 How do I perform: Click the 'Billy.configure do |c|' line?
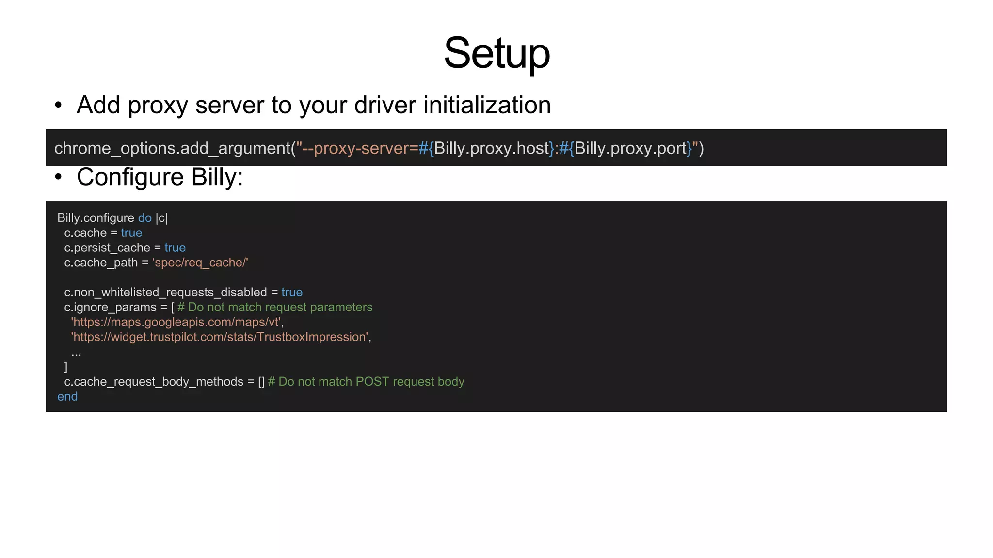click(x=112, y=218)
